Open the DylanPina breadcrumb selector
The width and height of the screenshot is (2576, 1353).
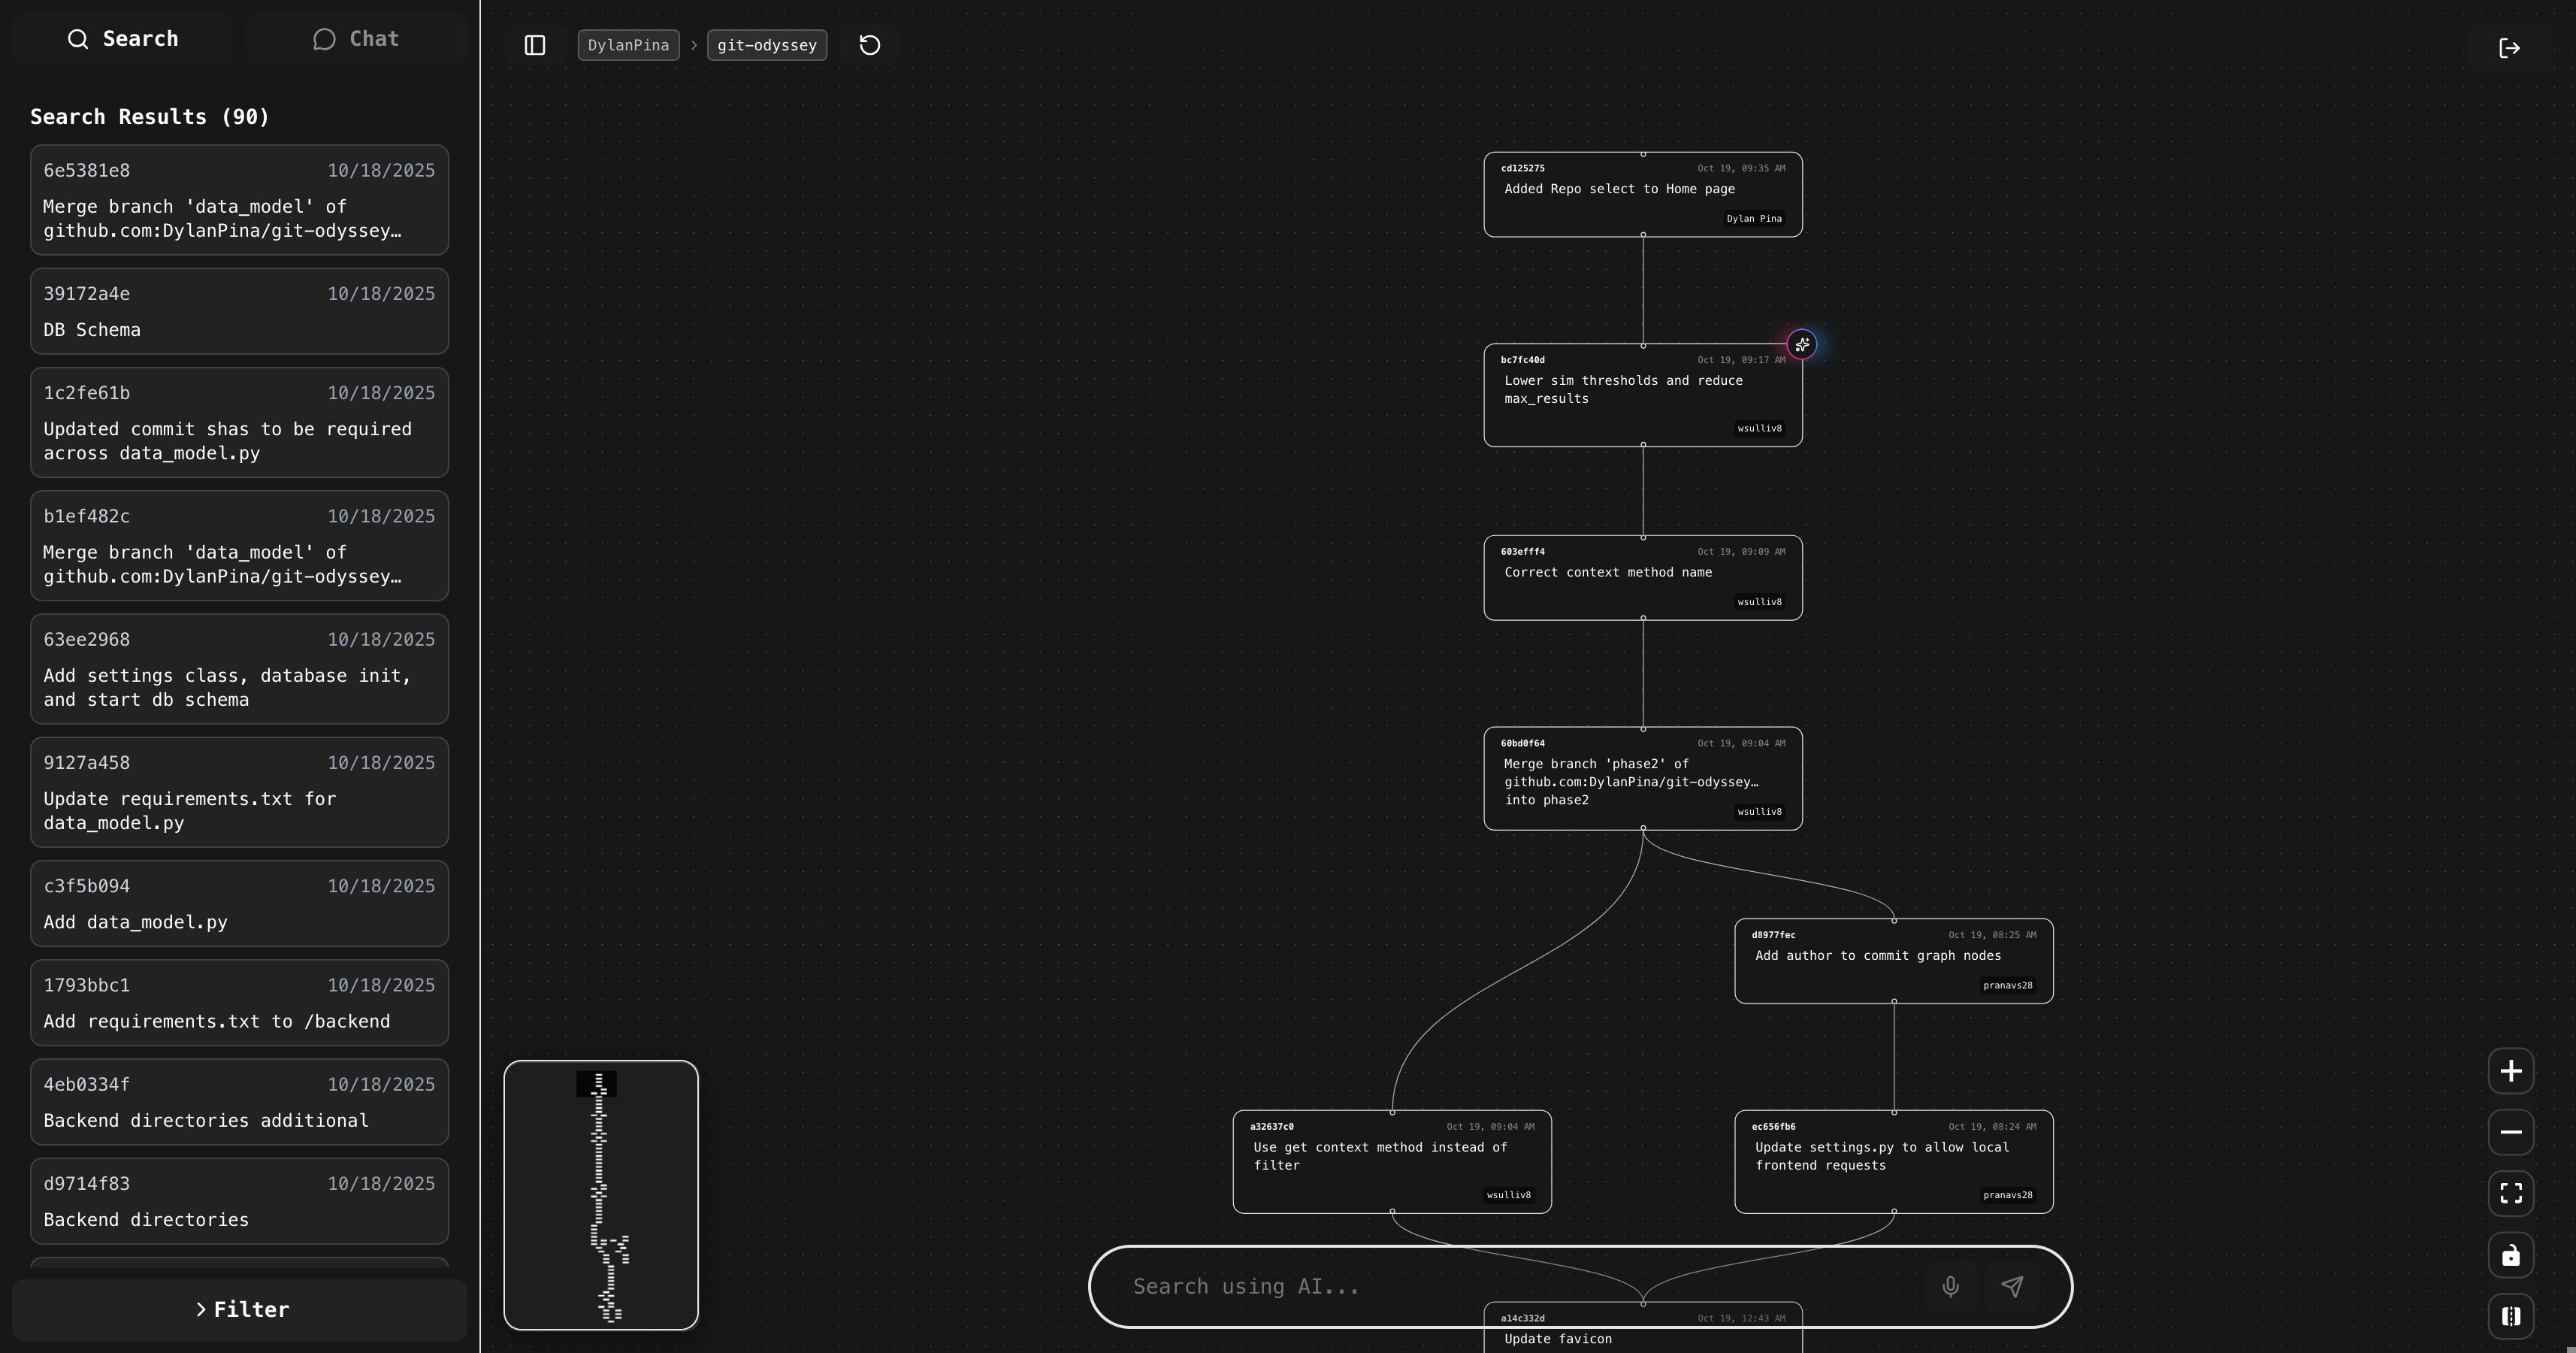pos(628,45)
